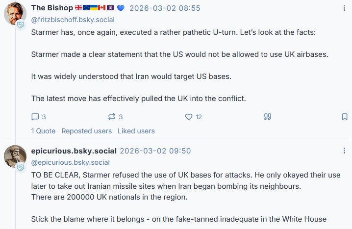Click the reply icon on The Bishop's post
Image resolution: width=352 pixels, height=229 pixels.
[x=35, y=117]
